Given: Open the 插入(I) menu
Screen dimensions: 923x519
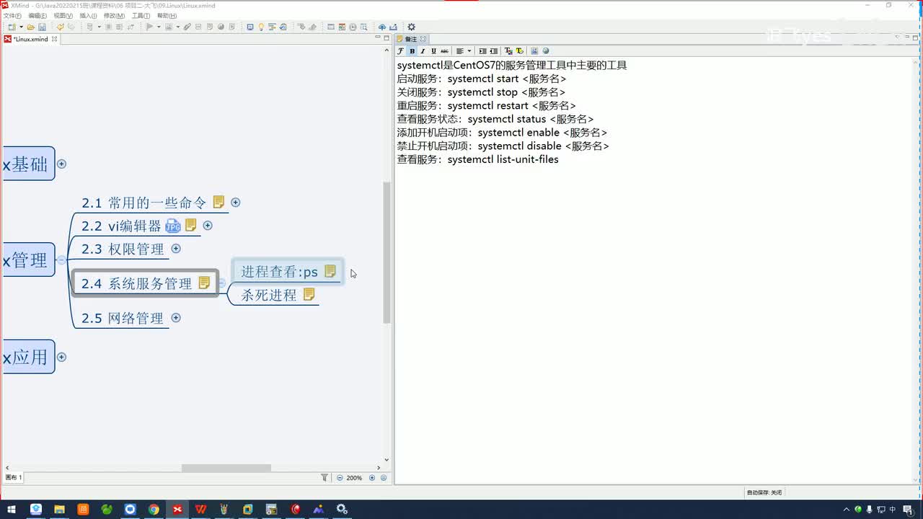Looking at the screenshot, I should pyautogui.click(x=88, y=16).
